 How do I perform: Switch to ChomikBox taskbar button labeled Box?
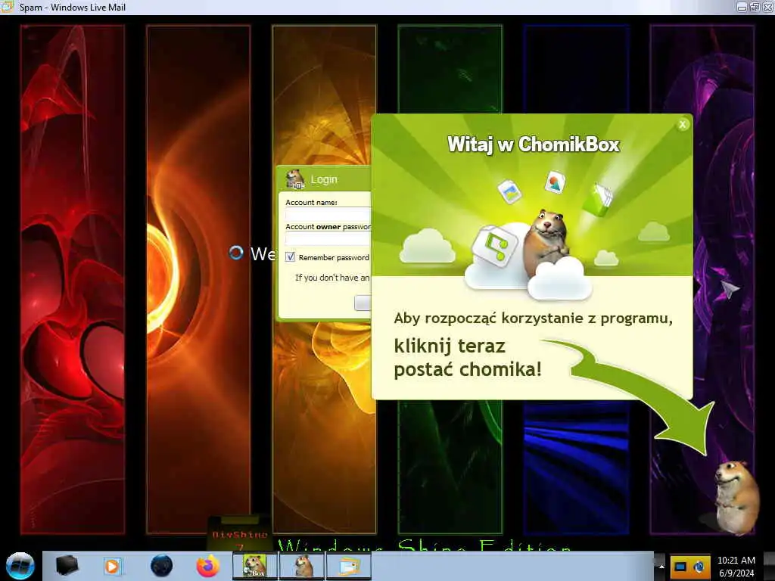tap(255, 566)
